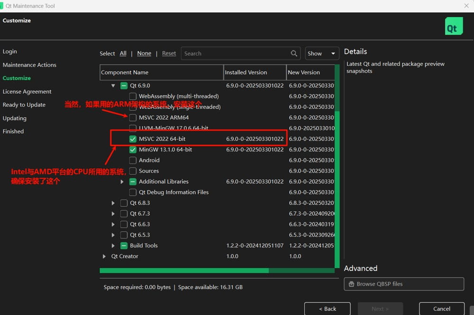The height and width of the screenshot is (315, 474).
Task: Check the MSVC 2022 ARM64 component
Action: pos(133,118)
